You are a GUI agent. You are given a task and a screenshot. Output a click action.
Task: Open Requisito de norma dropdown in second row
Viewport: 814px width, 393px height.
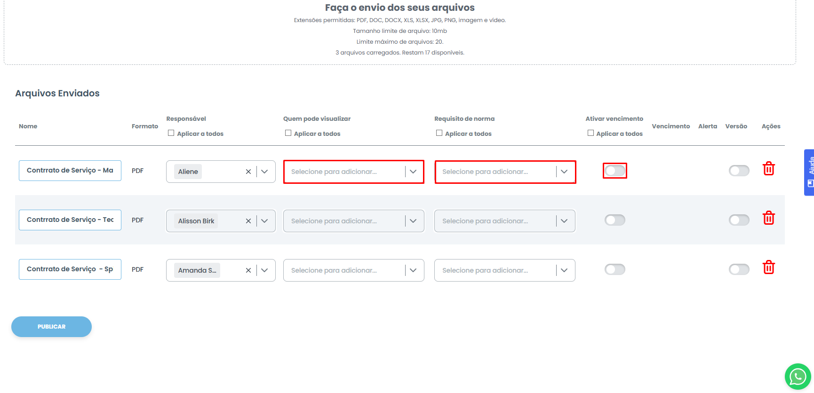pos(564,221)
